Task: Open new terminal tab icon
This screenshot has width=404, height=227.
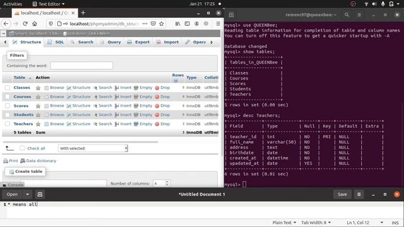Action: pos(231,15)
